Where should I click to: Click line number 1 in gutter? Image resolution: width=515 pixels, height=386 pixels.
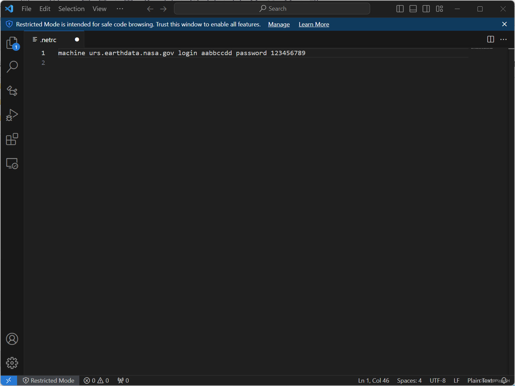point(43,53)
